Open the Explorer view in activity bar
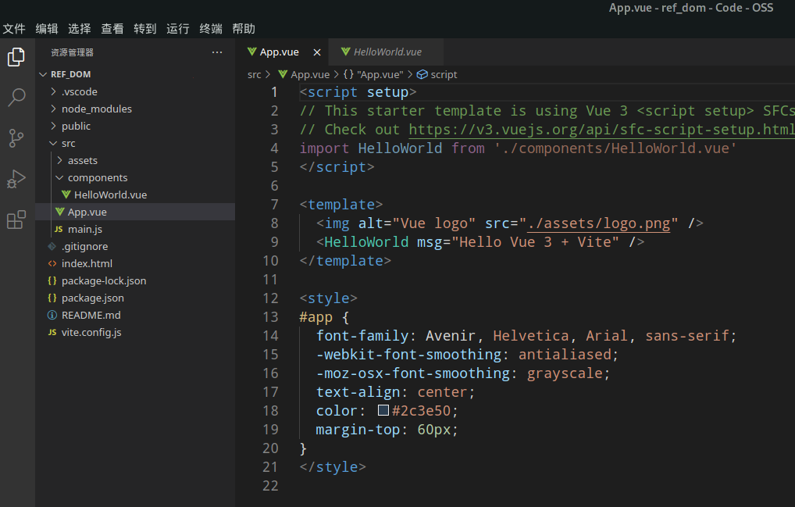795x507 pixels. pyautogui.click(x=16, y=57)
